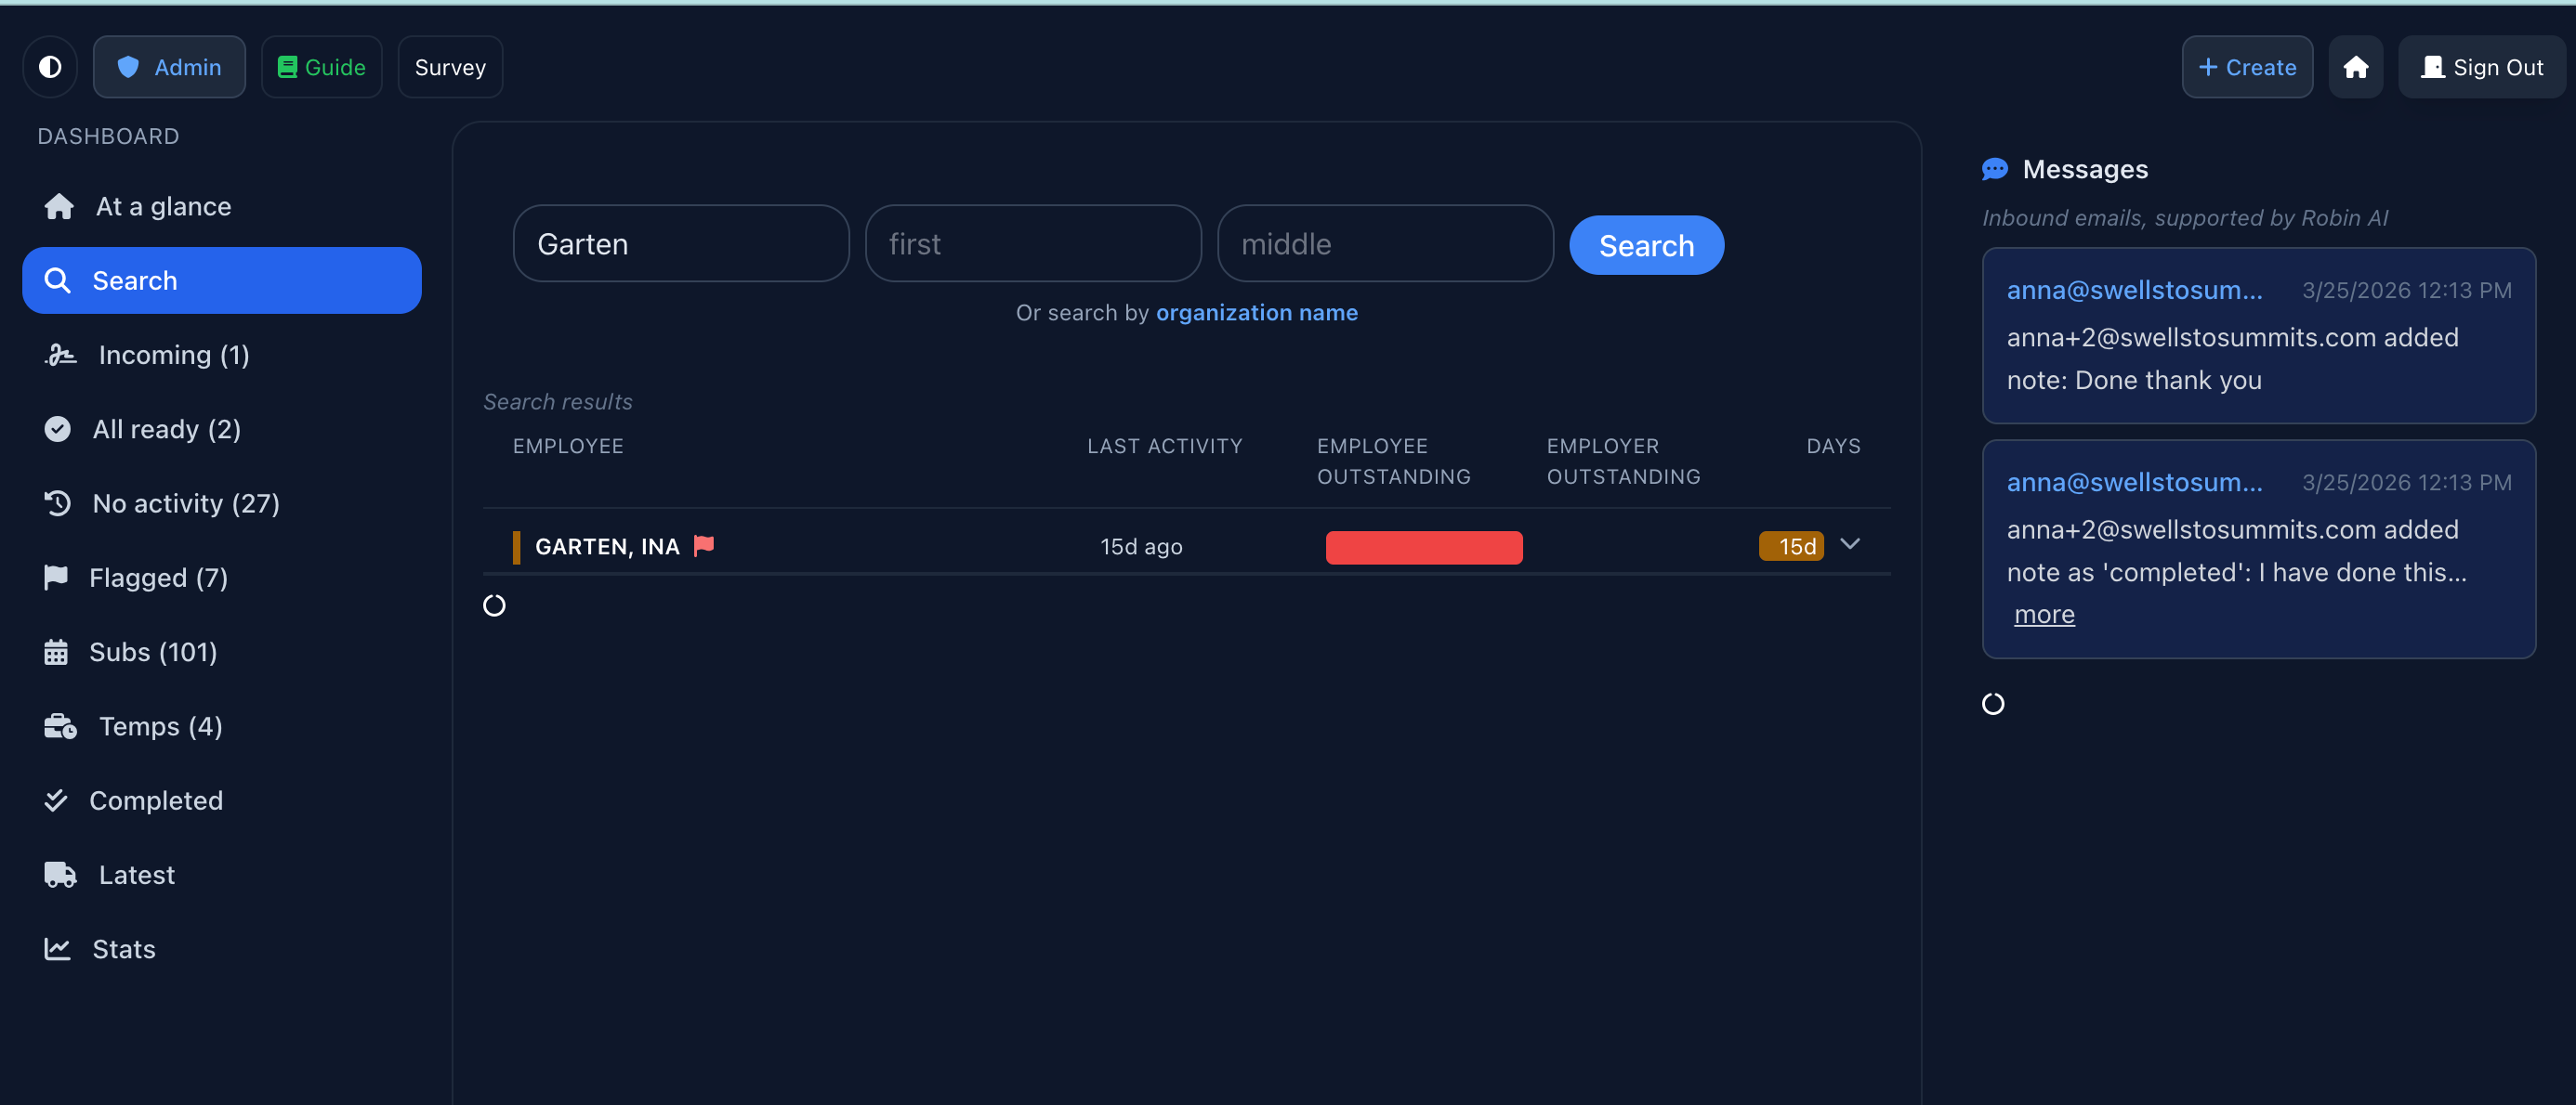Switch to the Admin tab

(x=169, y=67)
